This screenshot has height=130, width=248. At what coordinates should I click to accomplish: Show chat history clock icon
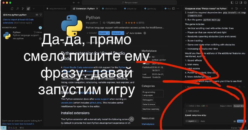click(x=237, y=9)
